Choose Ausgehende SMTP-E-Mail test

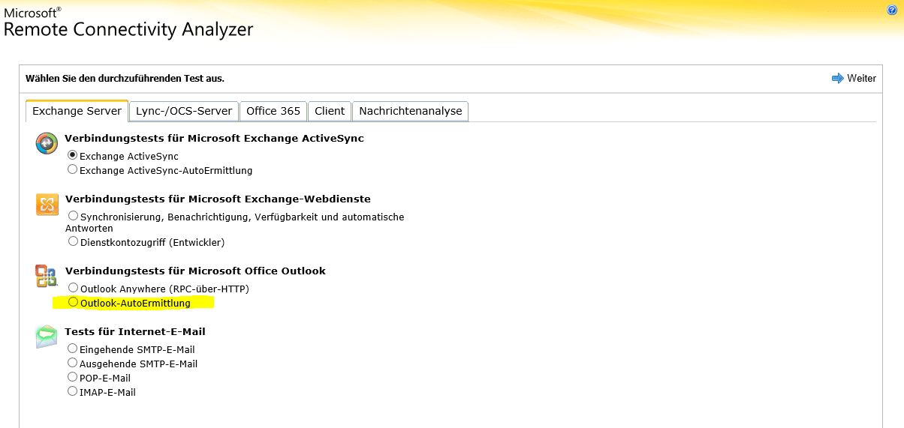point(73,363)
